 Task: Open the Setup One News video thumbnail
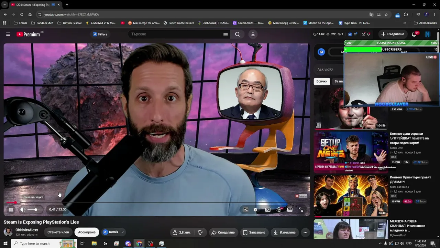351,152
